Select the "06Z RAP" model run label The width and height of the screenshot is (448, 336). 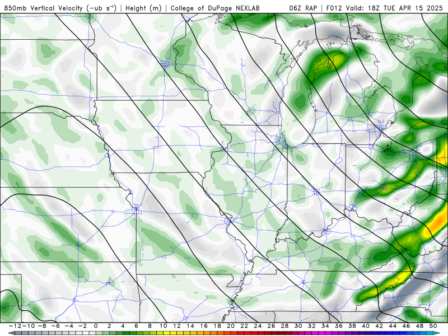tap(303, 8)
